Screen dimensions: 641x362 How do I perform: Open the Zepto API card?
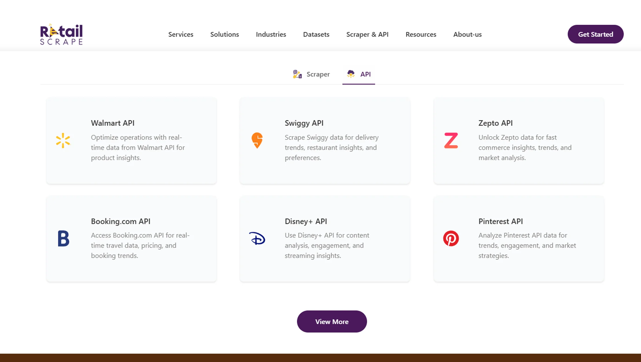click(x=518, y=141)
